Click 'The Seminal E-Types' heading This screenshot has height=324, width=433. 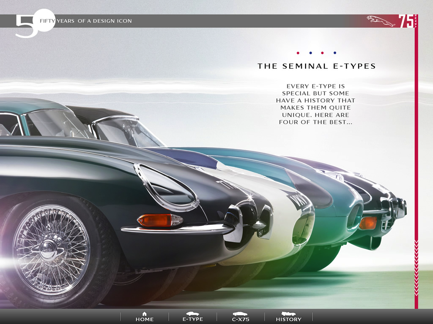(x=317, y=66)
